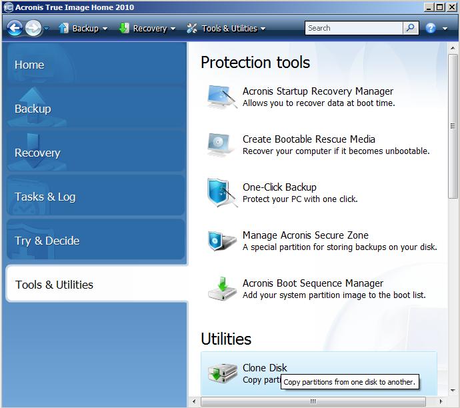Click "Allows you to recover data at boot time."
This screenshot has width=460, height=408.
[x=319, y=103]
